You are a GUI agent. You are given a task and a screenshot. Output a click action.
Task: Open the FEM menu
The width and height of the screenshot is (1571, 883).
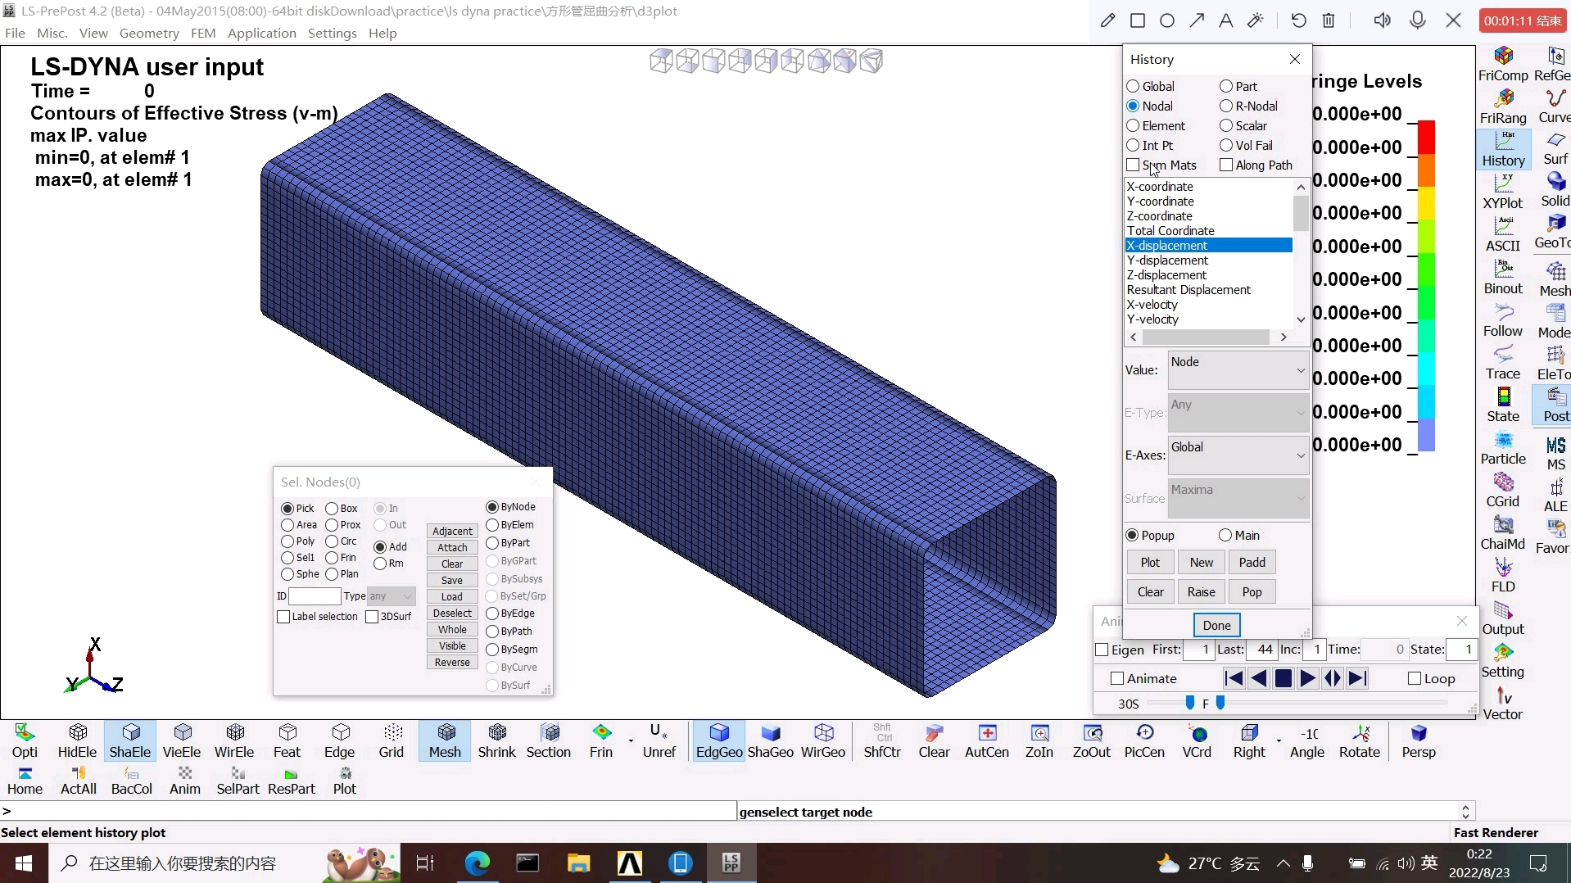[x=203, y=33]
